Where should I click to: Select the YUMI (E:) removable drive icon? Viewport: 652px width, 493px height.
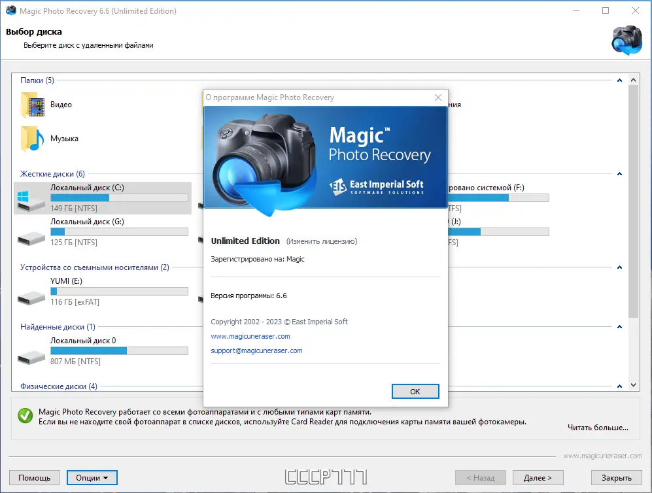(x=31, y=297)
